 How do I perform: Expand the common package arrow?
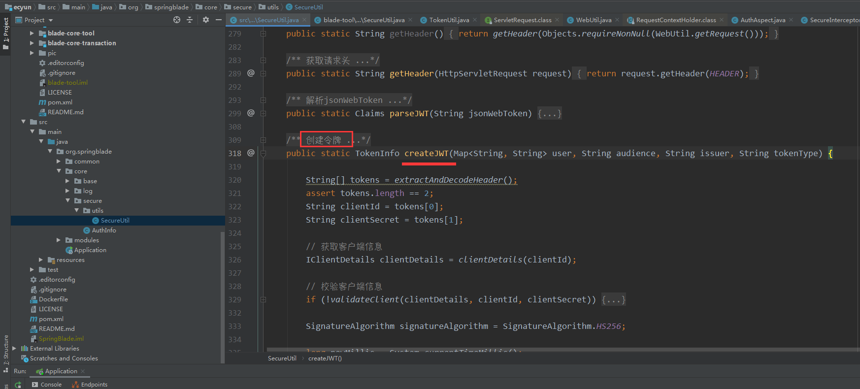(59, 161)
